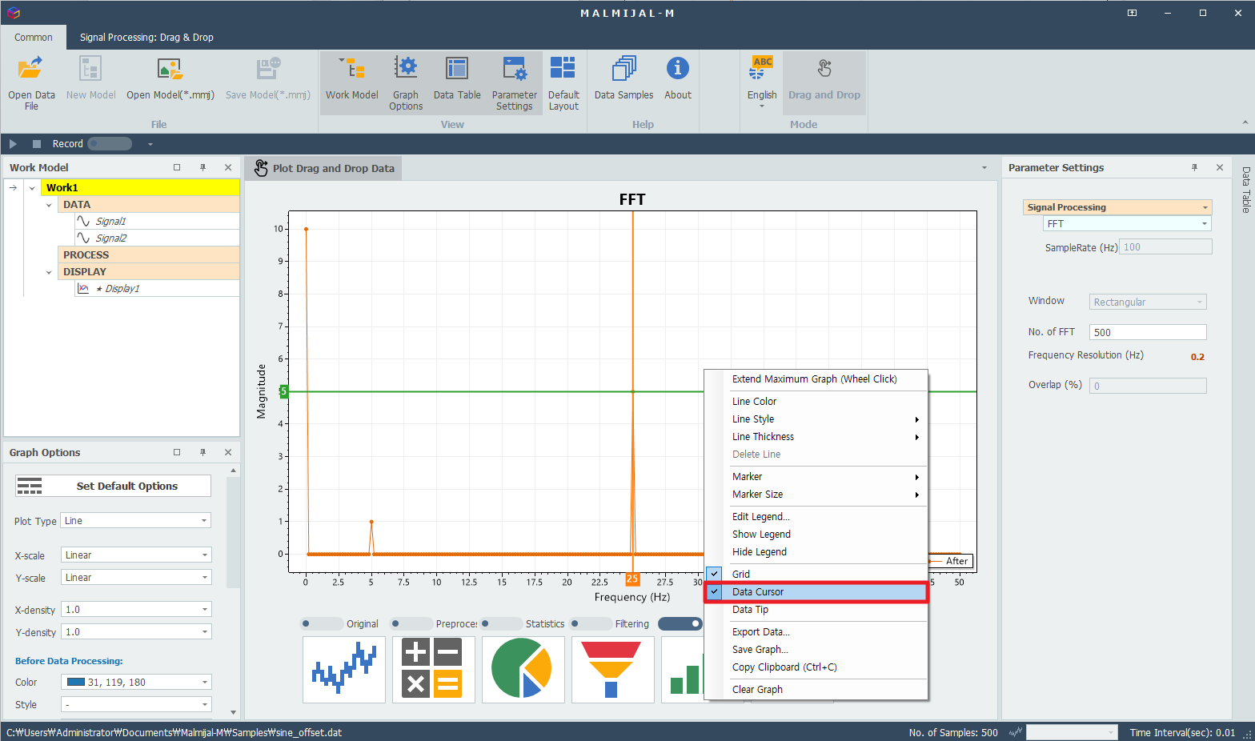Screen dimensions: 1255x741
Task: Open the X-scale dropdown
Action: (x=136, y=555)
